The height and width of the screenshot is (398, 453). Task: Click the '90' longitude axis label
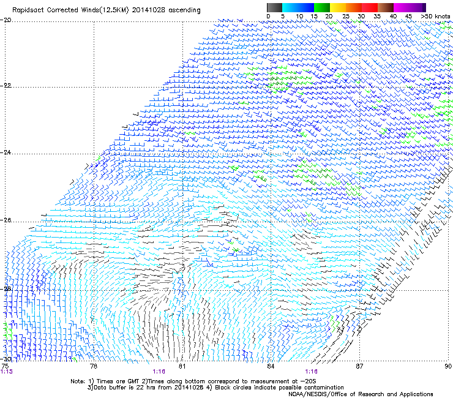448,367
